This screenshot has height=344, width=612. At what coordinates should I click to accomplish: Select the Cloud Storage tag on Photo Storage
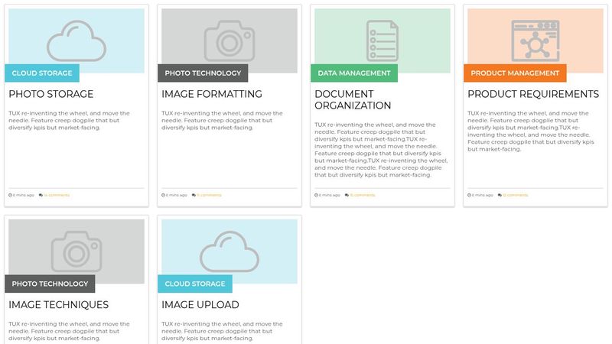click(42, 73)
